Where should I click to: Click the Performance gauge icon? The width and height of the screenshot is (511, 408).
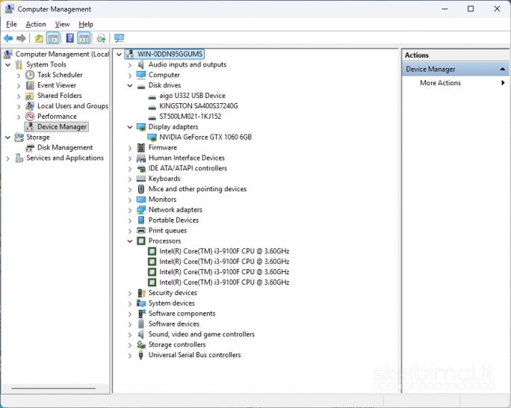[x=30, y=117]
